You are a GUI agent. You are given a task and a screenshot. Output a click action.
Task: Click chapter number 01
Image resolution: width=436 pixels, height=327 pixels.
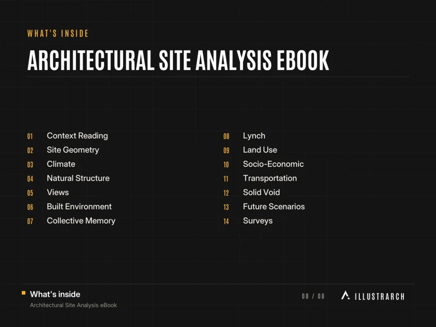(30, 136)
